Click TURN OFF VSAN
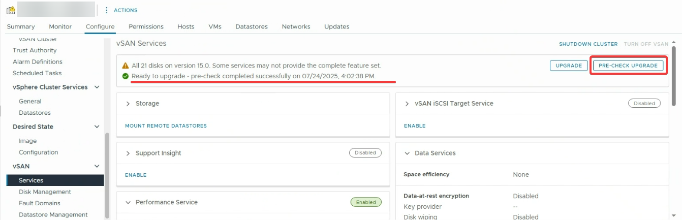The width and height of the screenshot is (682, 220). point(646,44)
